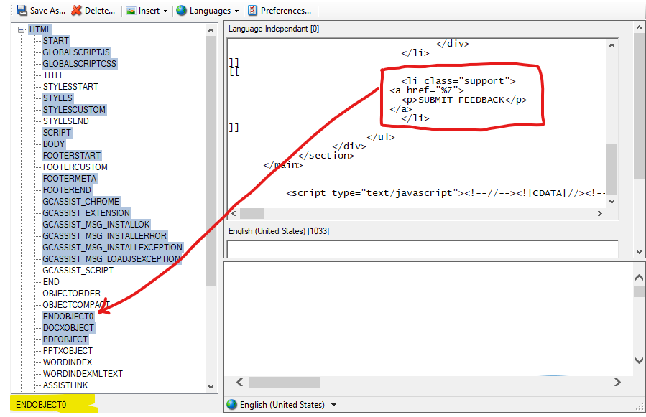Select the TITLE tree item
This screenshot has width=646, height=417.
click(54, 75)
